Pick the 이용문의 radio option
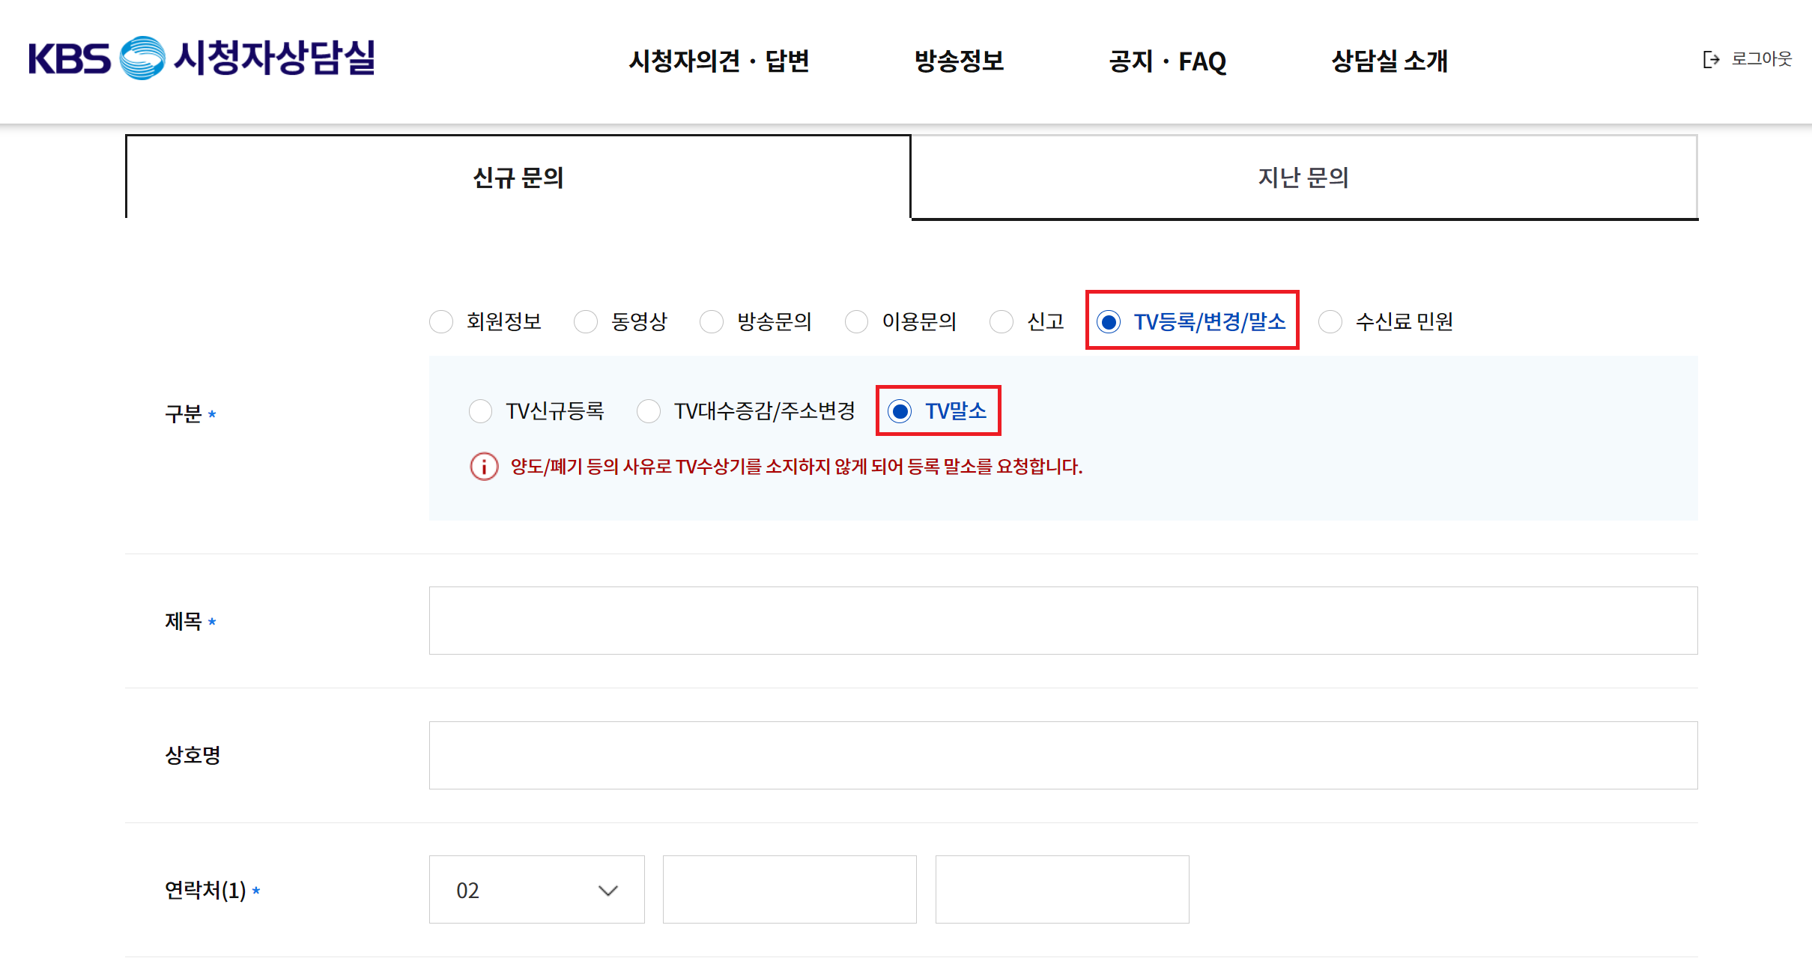This screenshot has width=1812, height=964. (x=856, y=321)
